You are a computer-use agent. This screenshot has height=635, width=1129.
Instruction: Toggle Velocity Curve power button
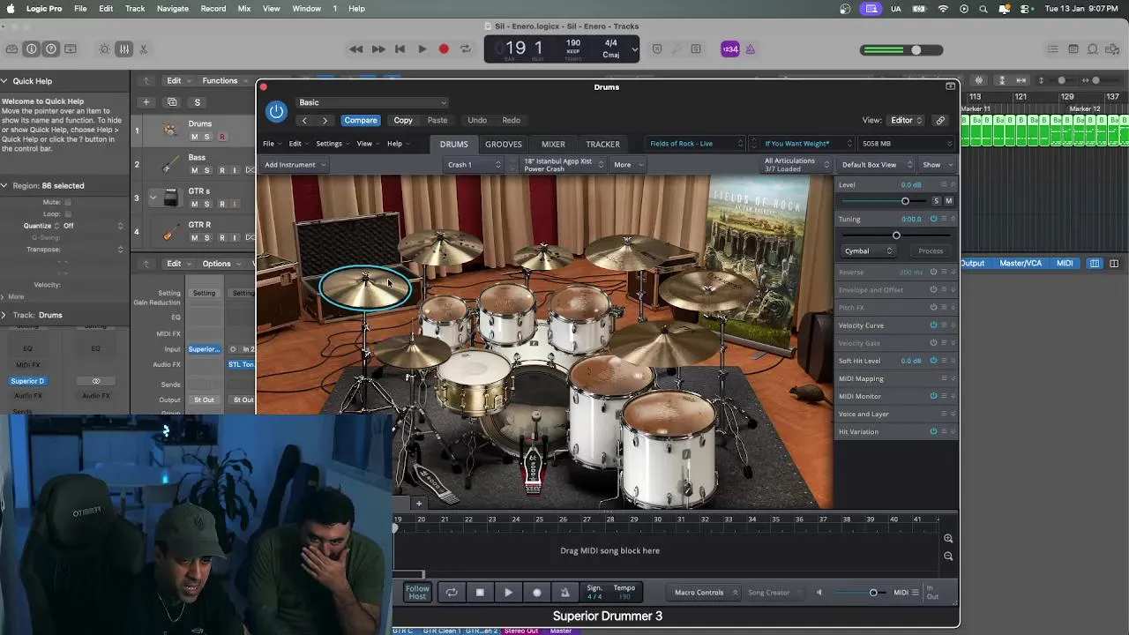tap(933, 325)
